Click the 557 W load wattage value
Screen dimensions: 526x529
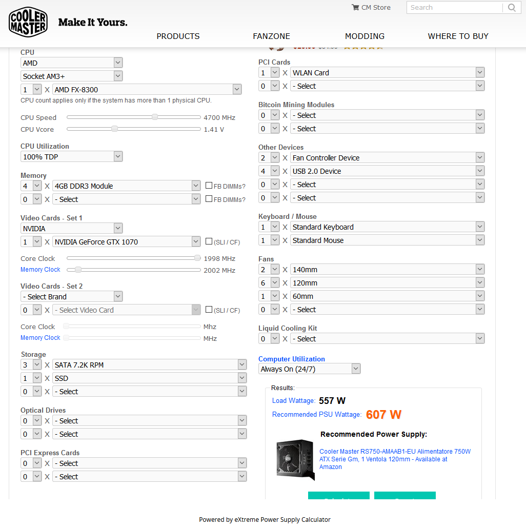[x=332, y=400]
